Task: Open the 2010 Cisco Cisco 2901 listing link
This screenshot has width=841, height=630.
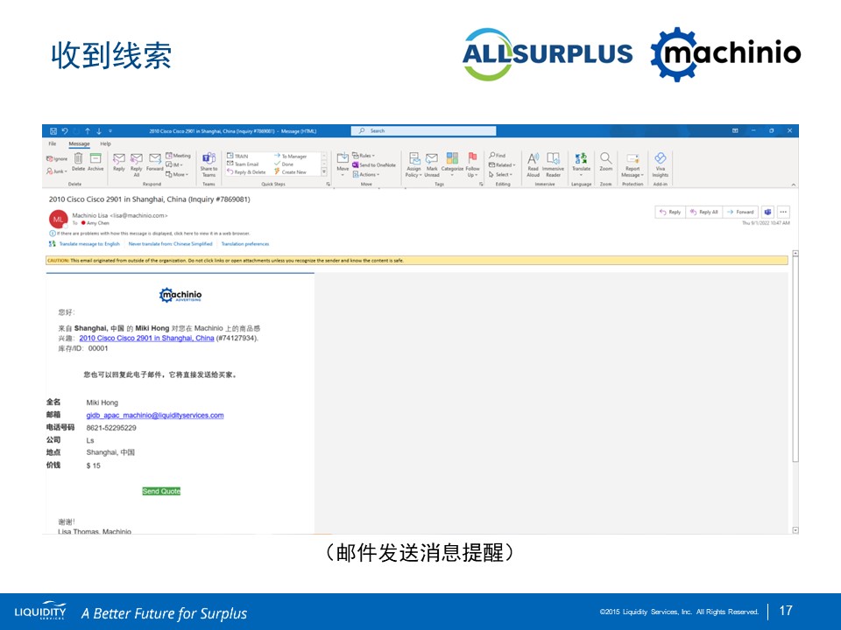Action: (x=146, y=338)
